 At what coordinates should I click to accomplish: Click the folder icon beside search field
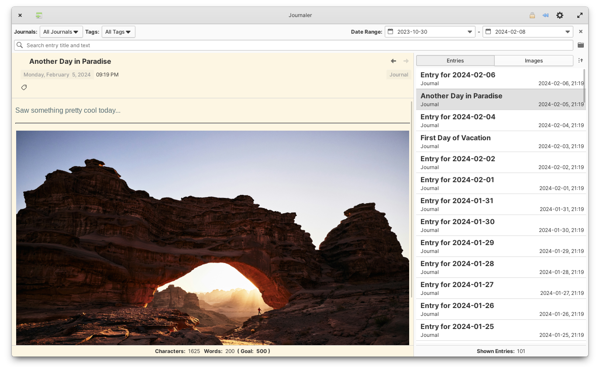click(581, 45)
